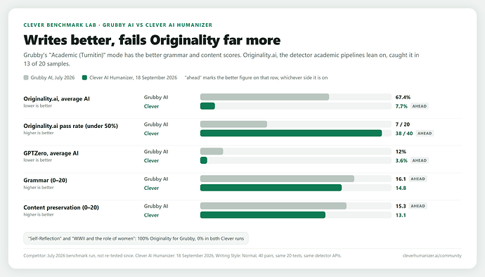Click the "7.7%" value
The image size is (485, 277).
tap(401, 106)
